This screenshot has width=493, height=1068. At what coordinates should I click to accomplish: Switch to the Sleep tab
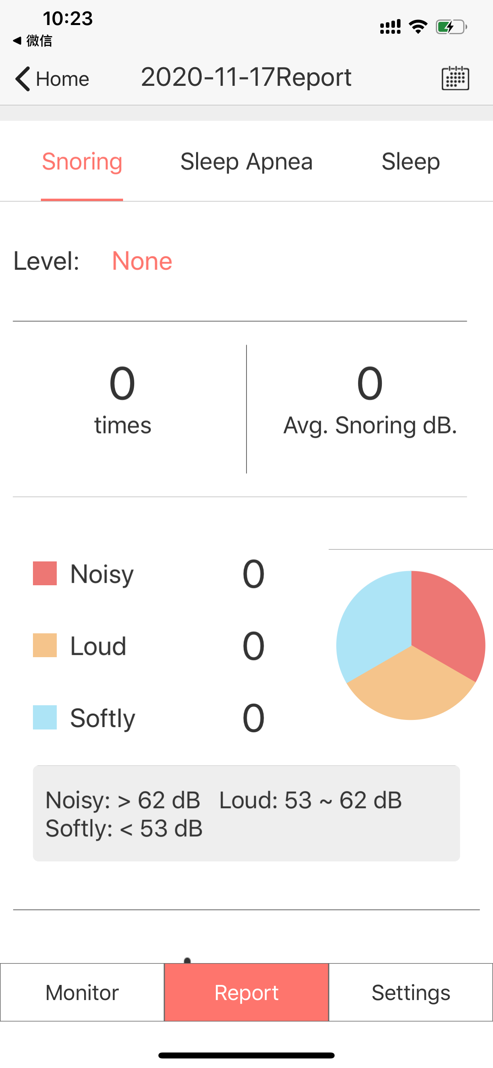410,162
